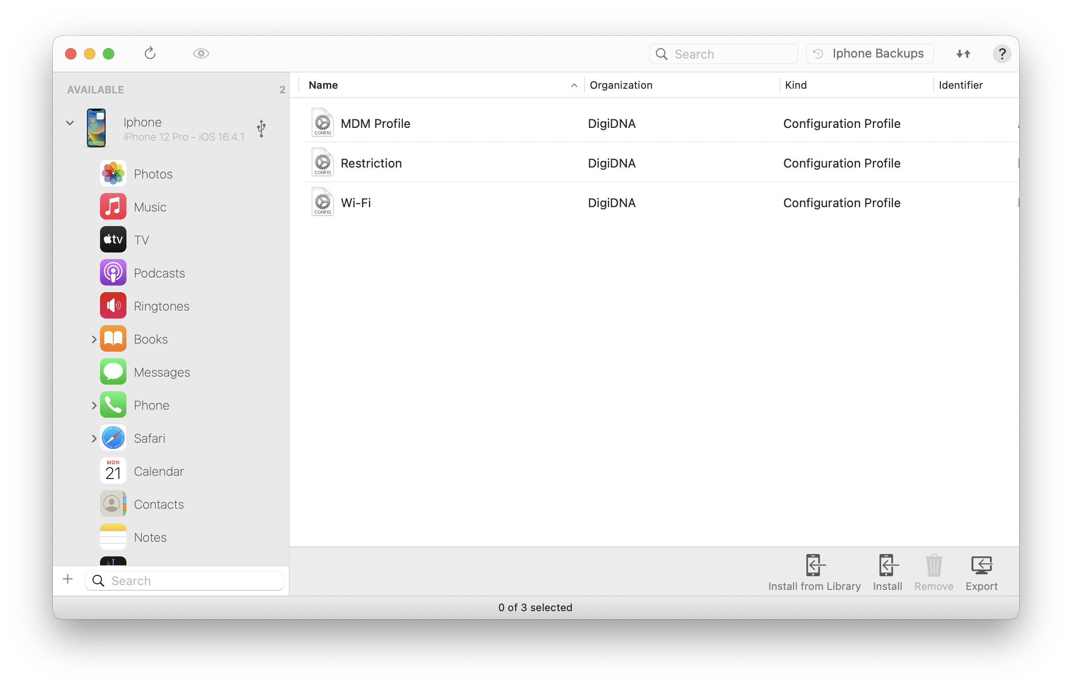
Task: Click the transfers arrows icon
Action: (963, 54)
